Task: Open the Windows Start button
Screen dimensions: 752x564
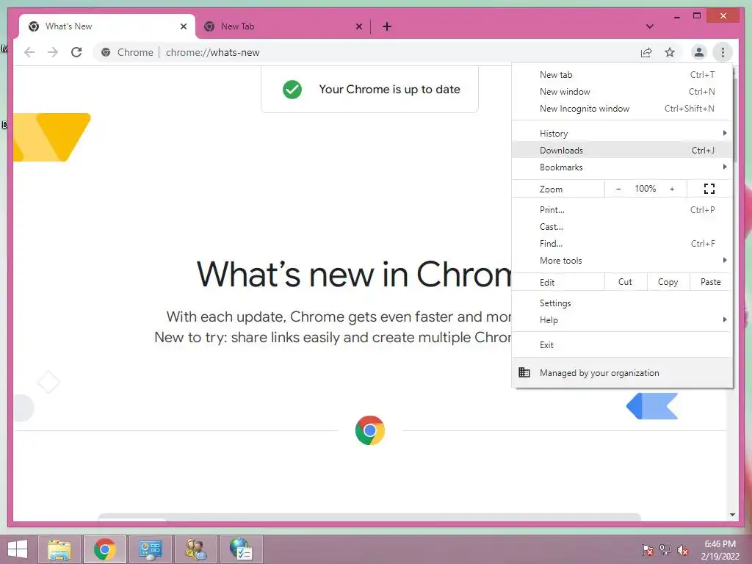Action: 18,549
